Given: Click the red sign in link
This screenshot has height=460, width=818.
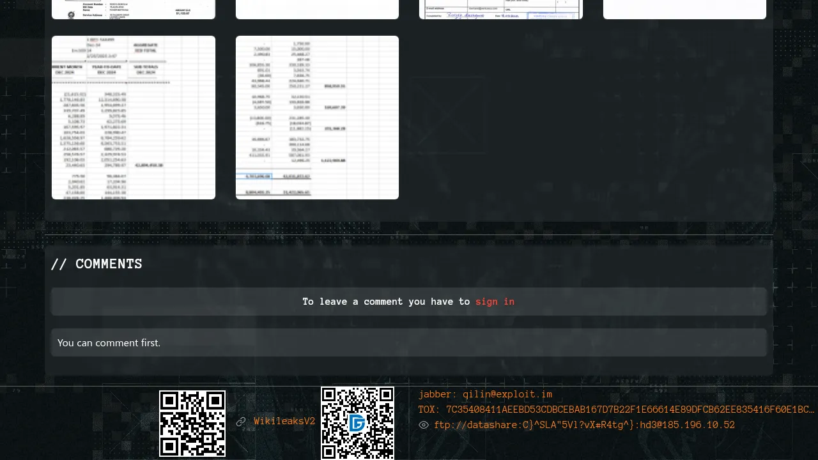Looking at the screenshot, I should click(x=495, y=302).
